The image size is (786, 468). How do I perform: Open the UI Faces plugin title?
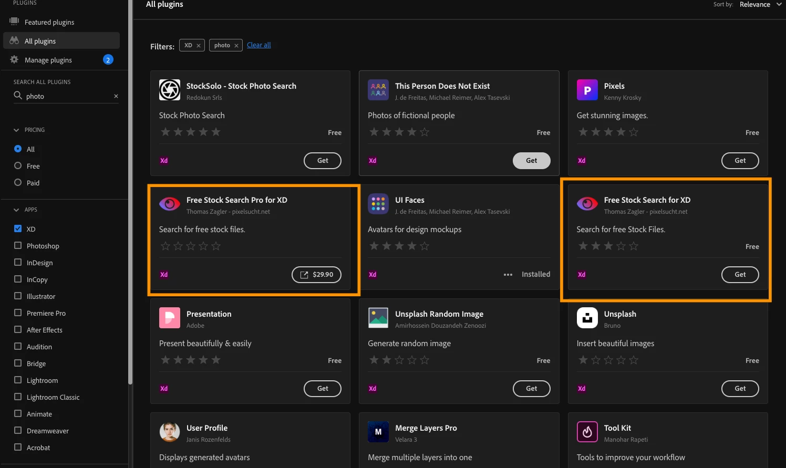pyautogui.click(x=410, y=200)
